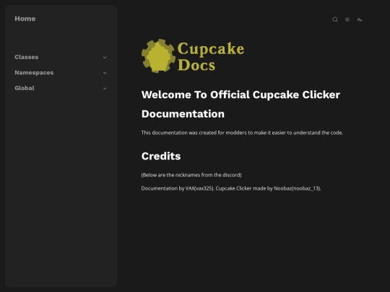Click the '(Below are the nicknames from the discord)' line

click(x=191, y=174)
